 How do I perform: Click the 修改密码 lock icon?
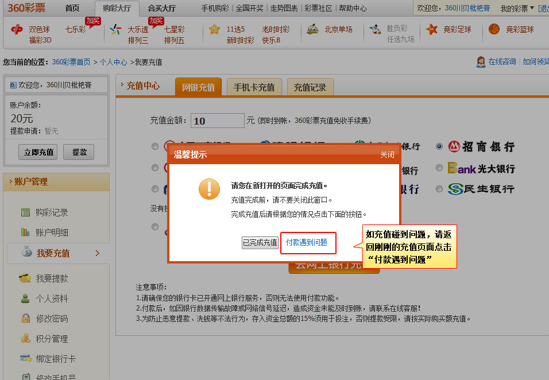(x=26, y=318)
